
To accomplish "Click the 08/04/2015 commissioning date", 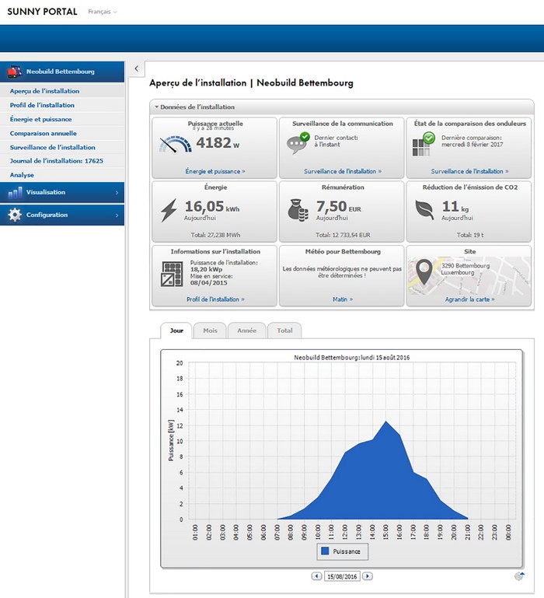I will [208, 283].
